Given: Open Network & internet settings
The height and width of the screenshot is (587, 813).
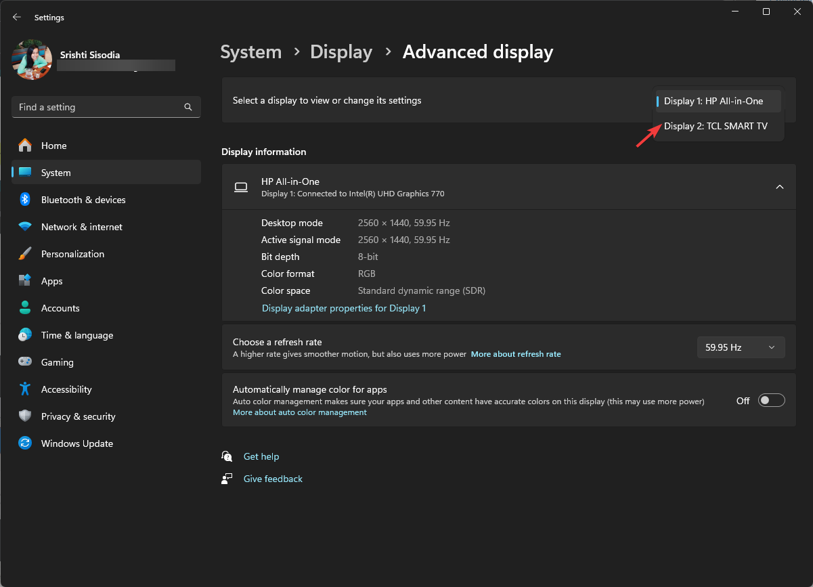Looking at the screenshot, I should (x=81, y=227).
